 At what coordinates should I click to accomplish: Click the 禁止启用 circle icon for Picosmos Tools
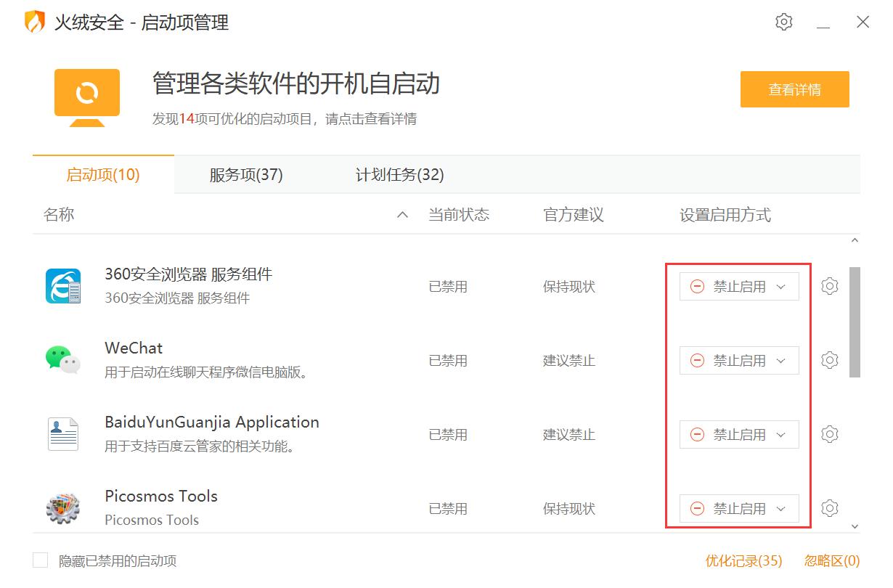click(697, 508)
